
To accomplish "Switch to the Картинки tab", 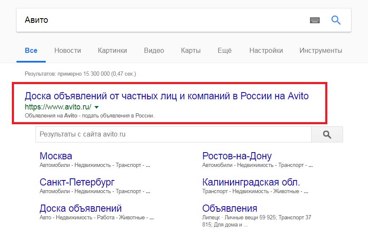I will [x=112, y=51].
